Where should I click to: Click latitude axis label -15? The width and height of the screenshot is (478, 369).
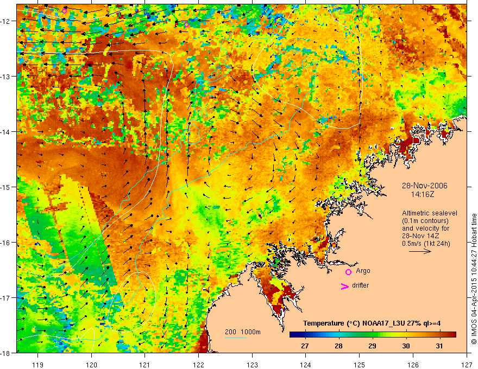tap(6, 187)
